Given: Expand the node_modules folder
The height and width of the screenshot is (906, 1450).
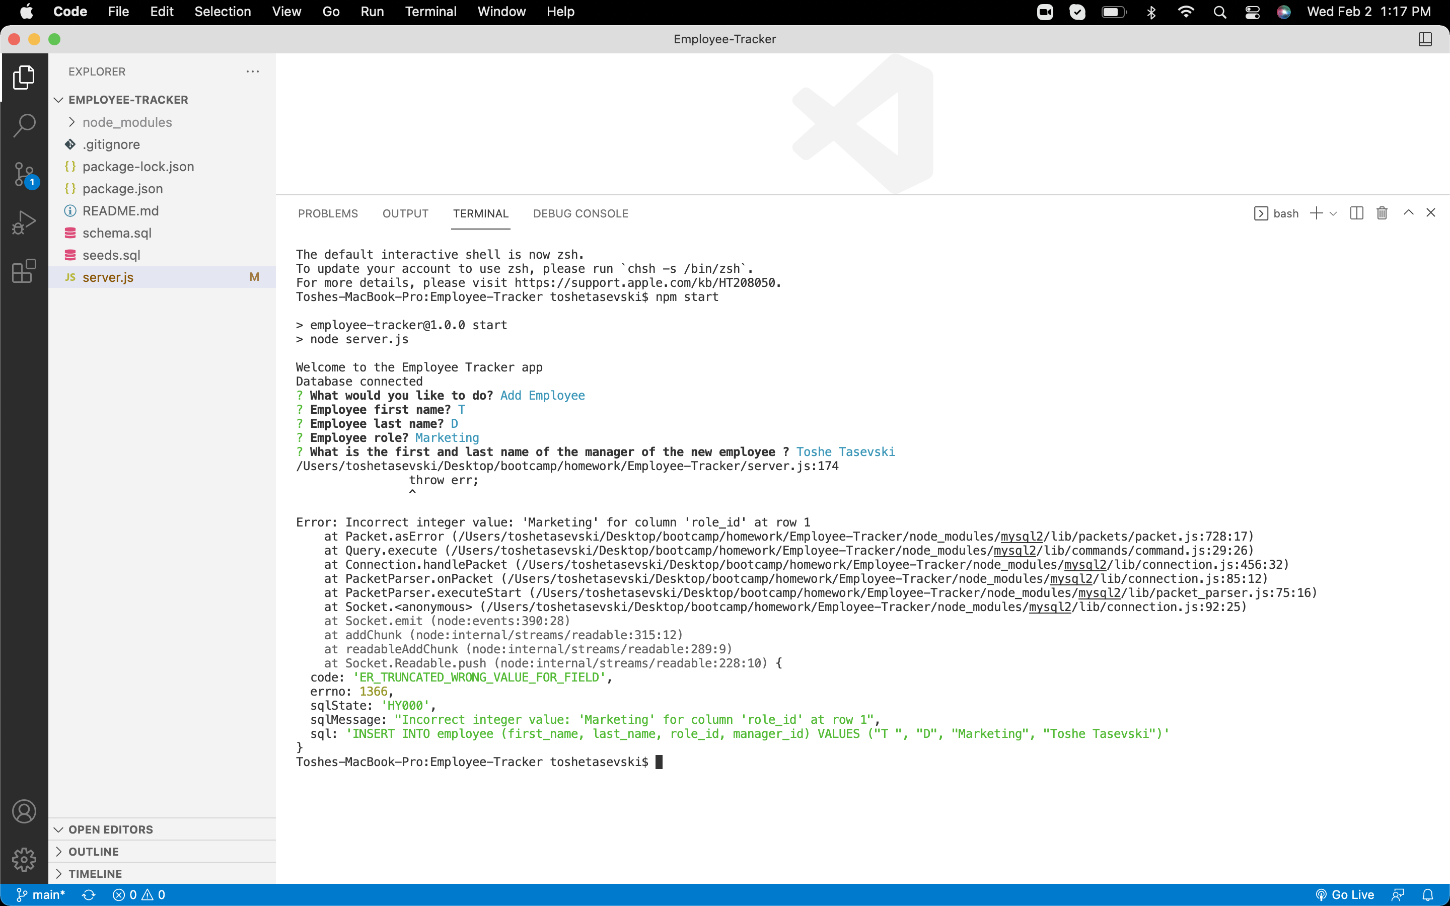Looking at the screenshot, I should click(126, 122).
